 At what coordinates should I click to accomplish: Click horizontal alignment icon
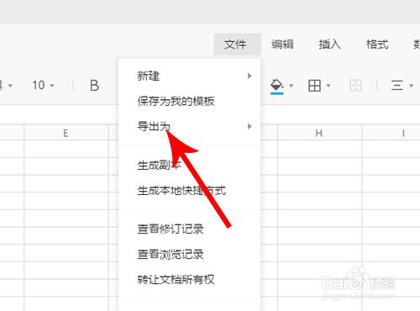(397, 85)
